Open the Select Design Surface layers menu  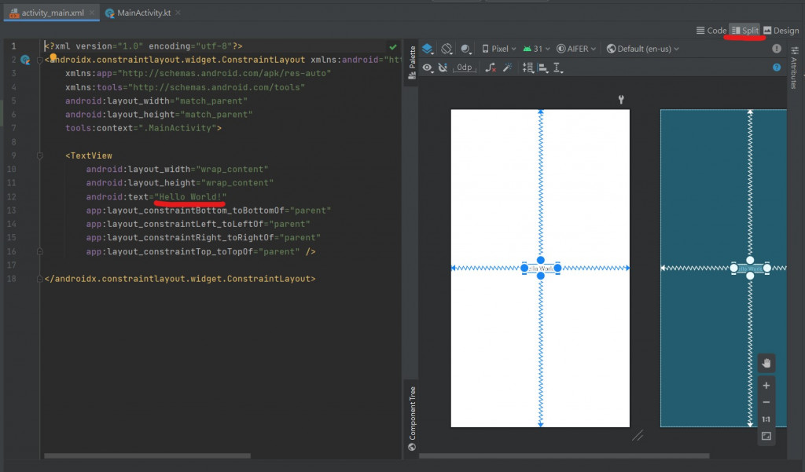tap(427, 49)
